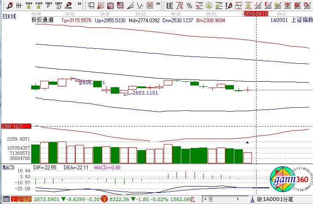Click the MACD indicator label

point(9,167)
